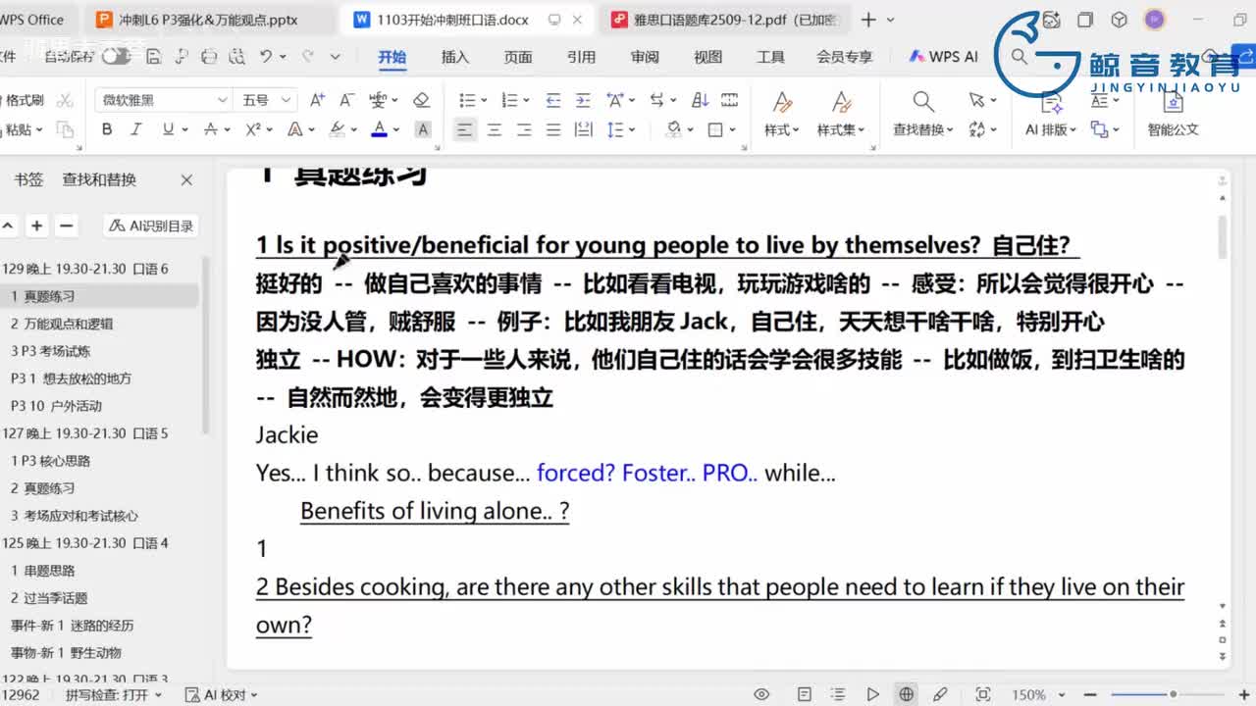
Task: Click the sort icon
Action: pos(701,100)
